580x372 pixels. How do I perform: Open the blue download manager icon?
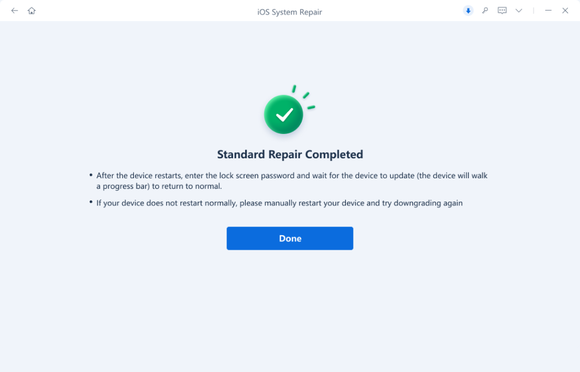click(468, 11)
